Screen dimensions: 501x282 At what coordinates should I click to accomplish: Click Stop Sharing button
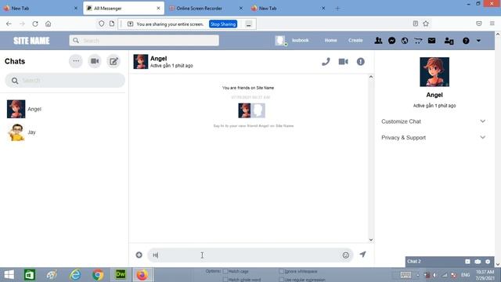223,24
